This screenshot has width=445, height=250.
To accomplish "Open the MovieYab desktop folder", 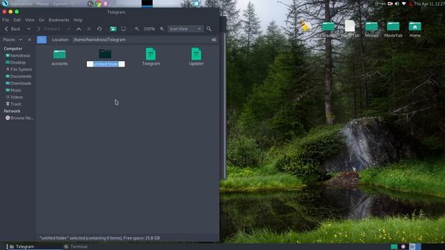I will click(393, 26).
